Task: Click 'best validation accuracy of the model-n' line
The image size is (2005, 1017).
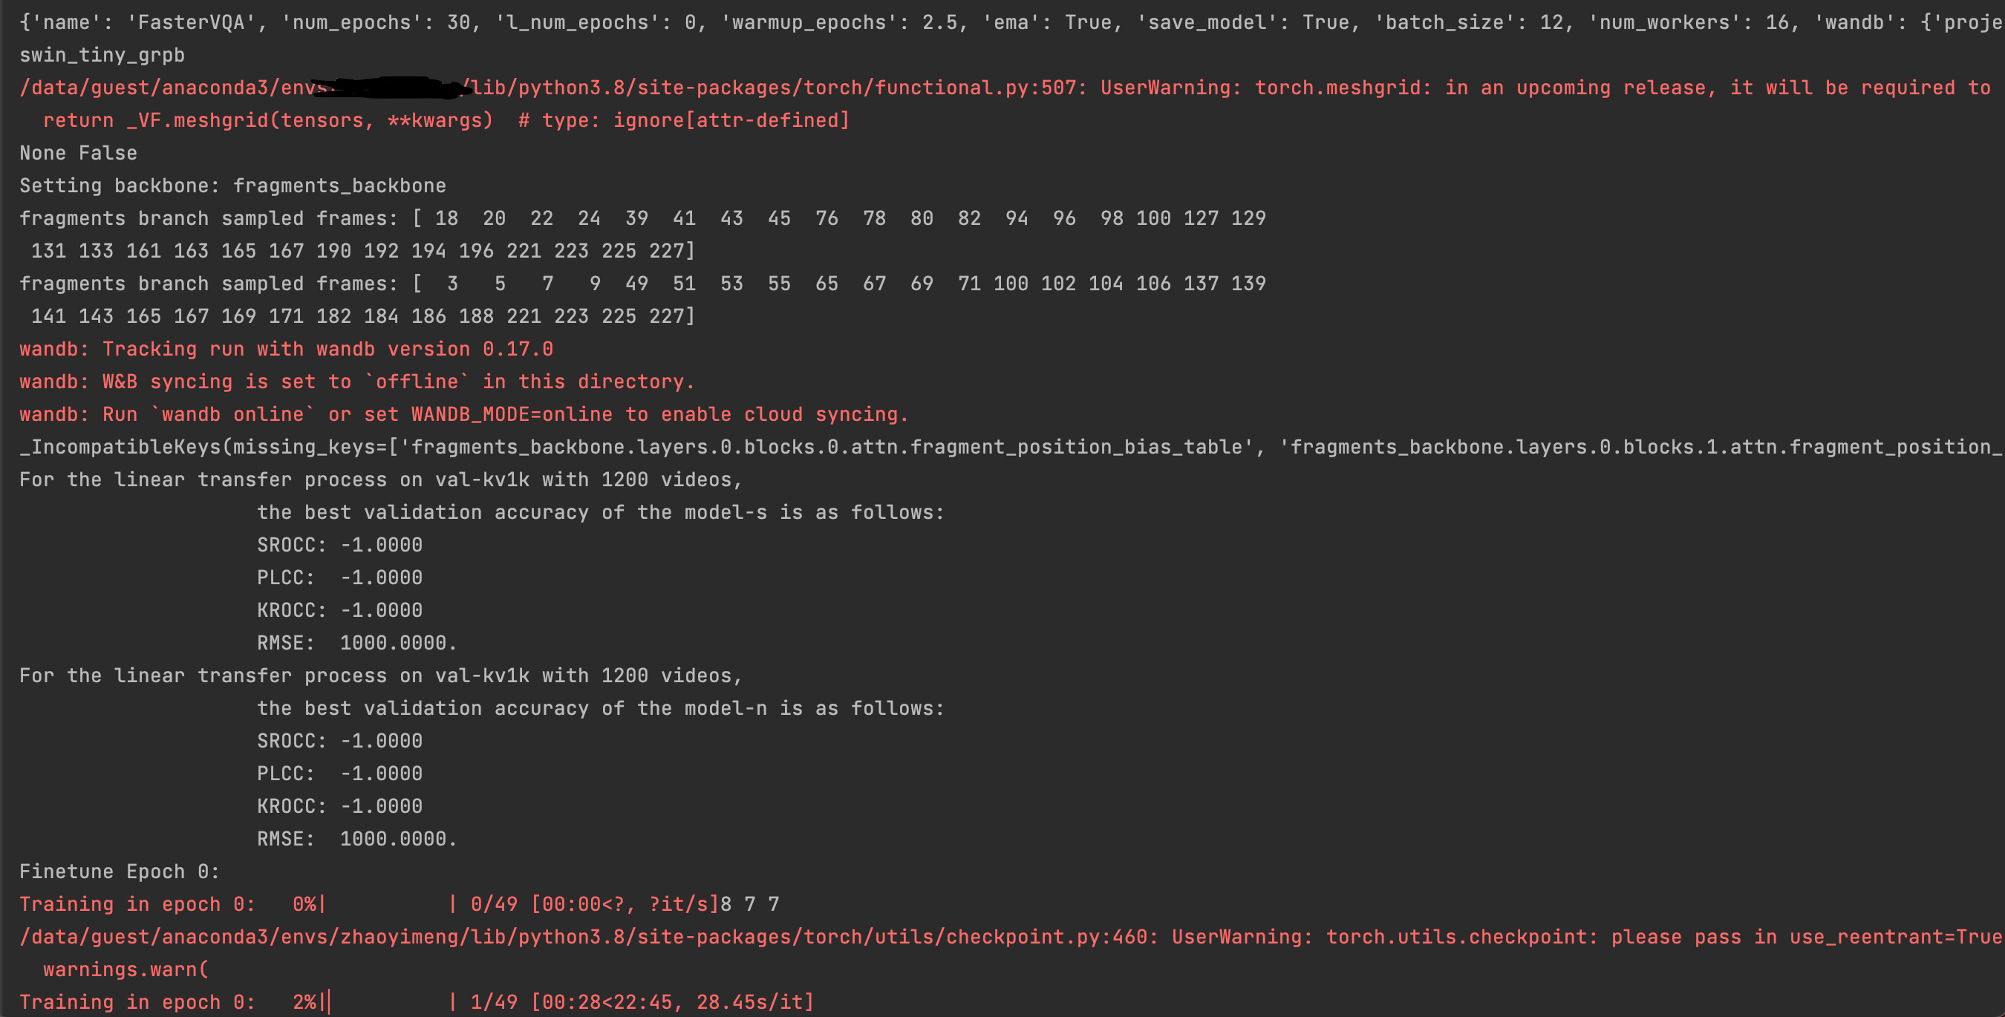Action: pyautogui.click(x=600, y=709)
